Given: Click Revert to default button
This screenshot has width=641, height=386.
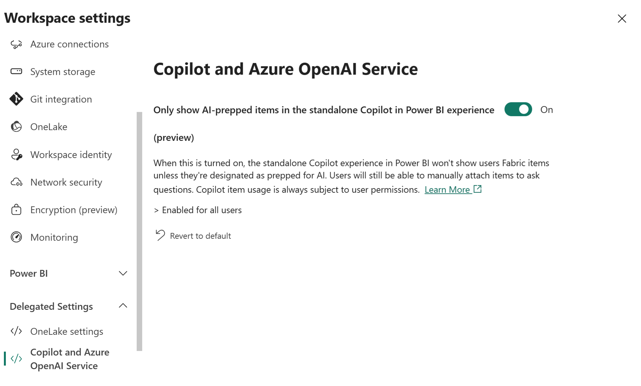Looking at the screenshot, I should [200, 236].
